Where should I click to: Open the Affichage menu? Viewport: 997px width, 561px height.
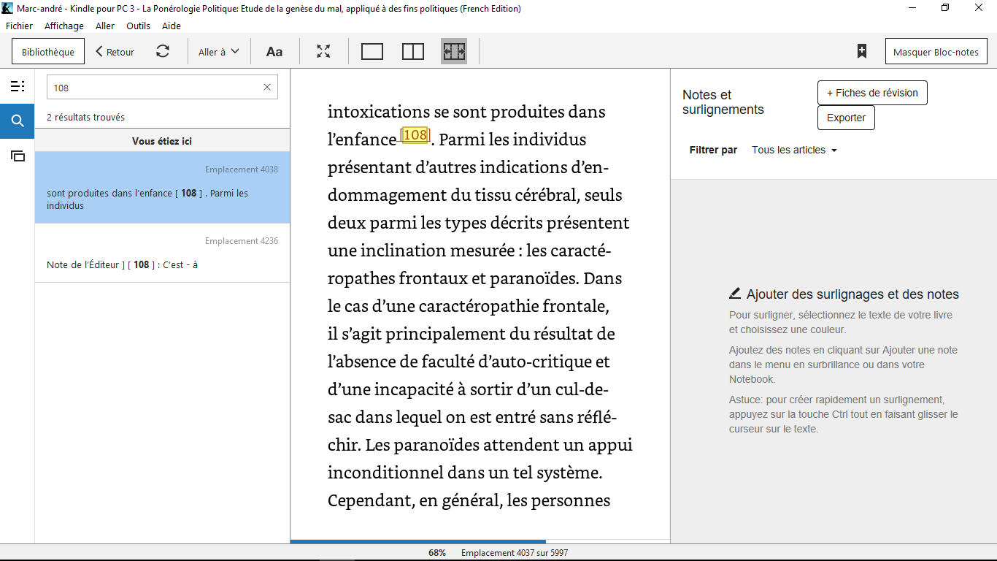tap(64, 26)
